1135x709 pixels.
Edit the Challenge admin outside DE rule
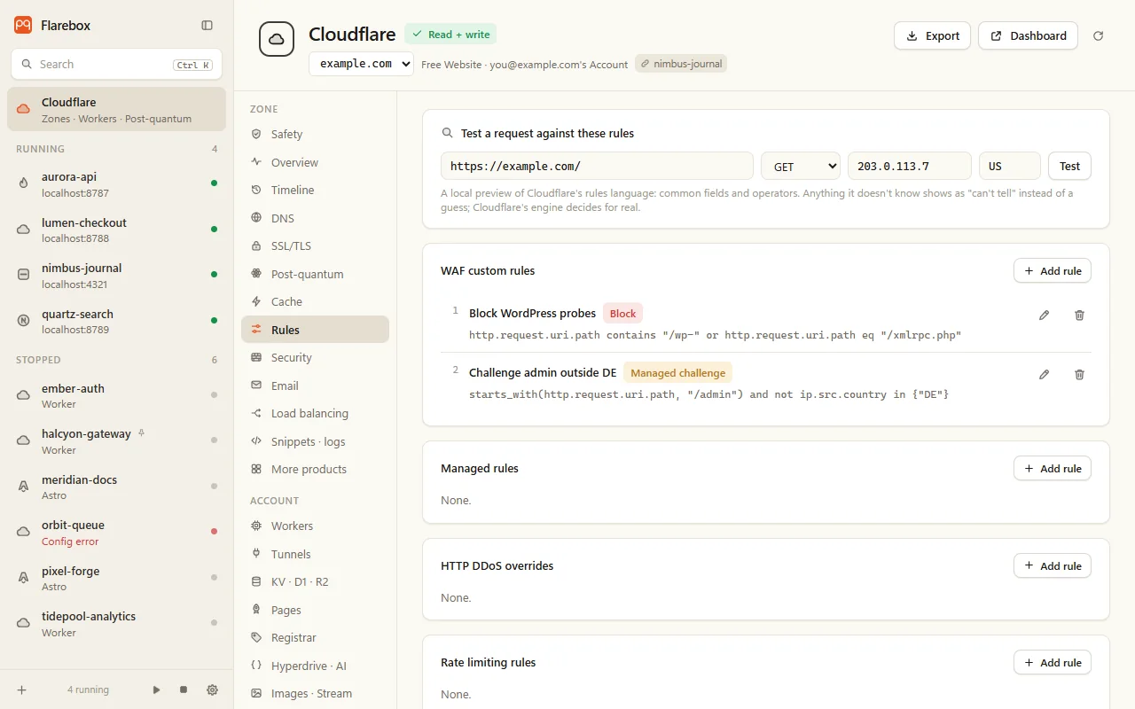(1044, 375)
